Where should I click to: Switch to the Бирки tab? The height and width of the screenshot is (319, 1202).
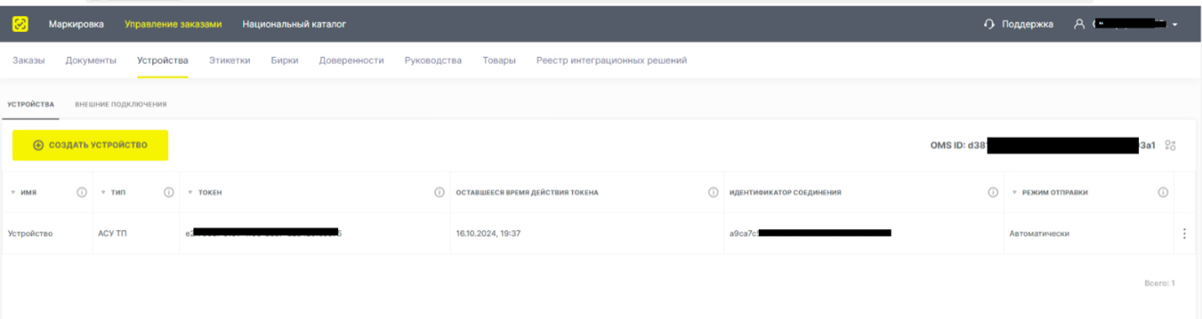285,60
